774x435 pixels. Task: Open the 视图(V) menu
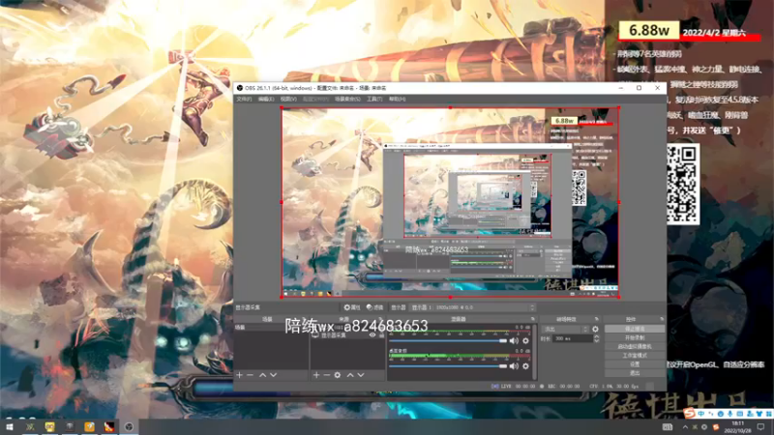point(288,100)
